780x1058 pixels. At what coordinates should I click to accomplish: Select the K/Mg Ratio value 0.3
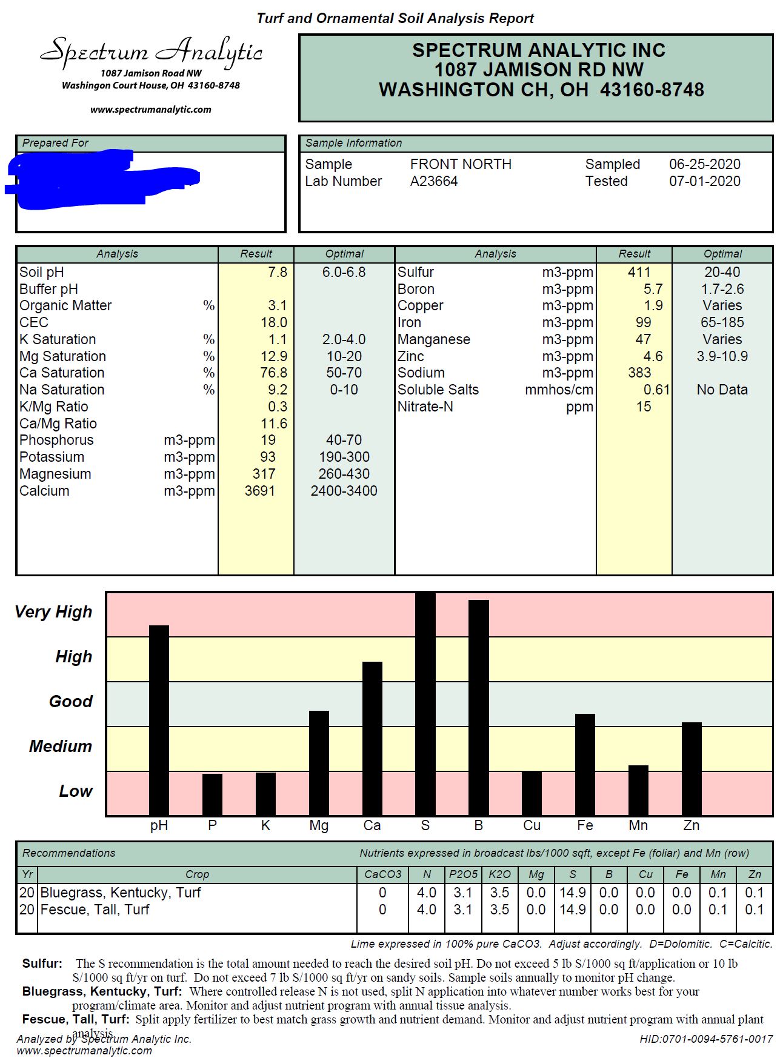click(x=278, y=407)
